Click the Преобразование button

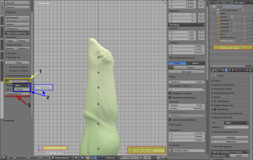coord(17,94)
